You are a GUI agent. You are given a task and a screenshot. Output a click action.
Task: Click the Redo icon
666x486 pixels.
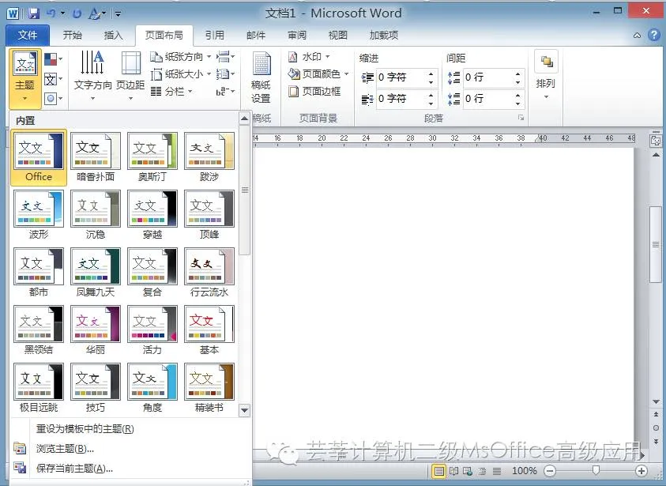77,14
